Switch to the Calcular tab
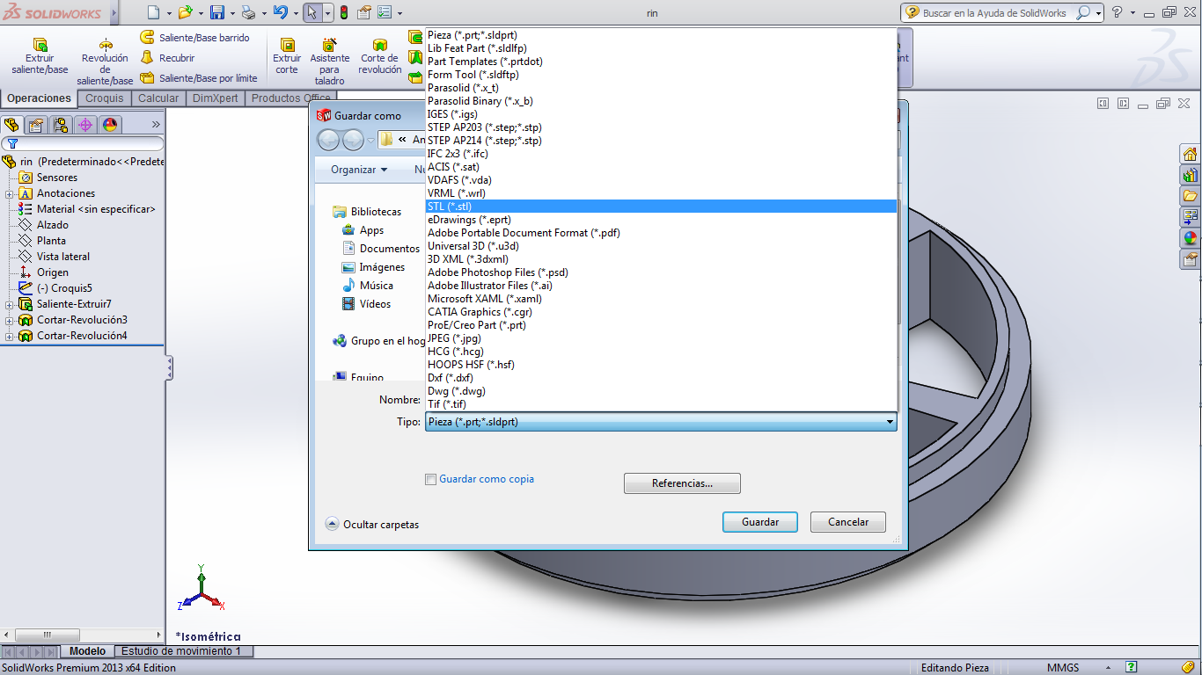The image size is (1202, 675). [158, 98]
